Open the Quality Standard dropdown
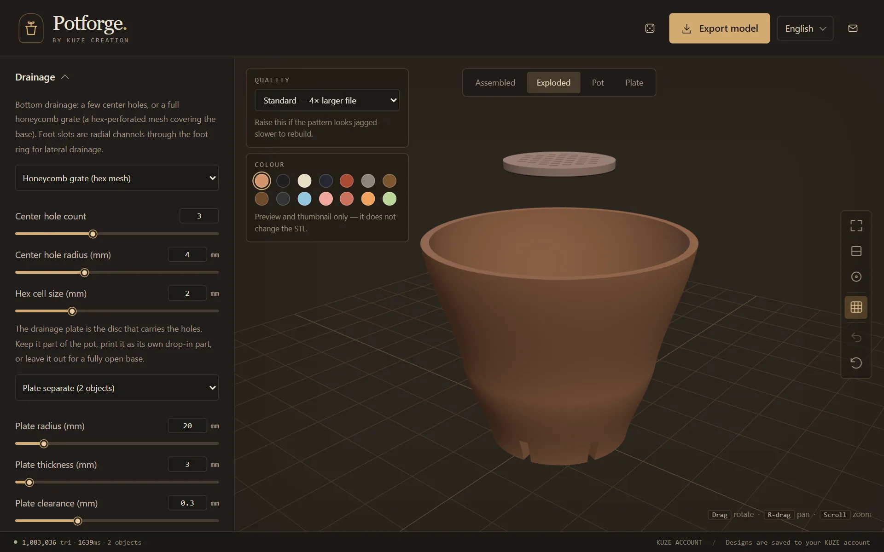The height and width of the screenshot is (552, 884). point(327,100)
